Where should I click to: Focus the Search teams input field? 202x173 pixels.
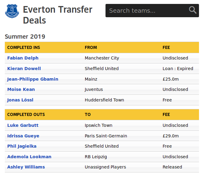click(x=147, y=11)
